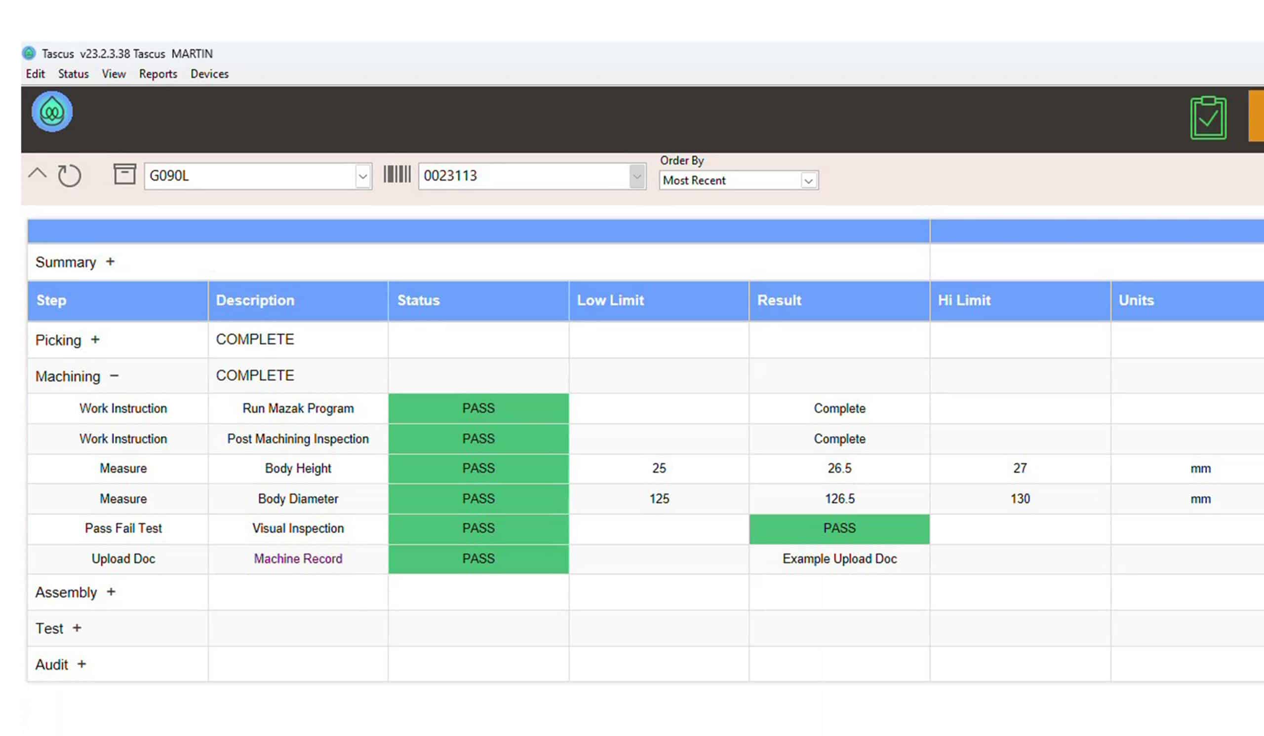Expand the Picking step group
The width and height of the screenshot is (1264, 736).
click(x=95, y=340)
